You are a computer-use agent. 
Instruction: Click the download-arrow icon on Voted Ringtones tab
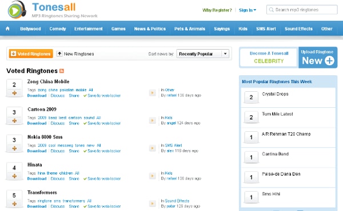(x=13, y=54)
